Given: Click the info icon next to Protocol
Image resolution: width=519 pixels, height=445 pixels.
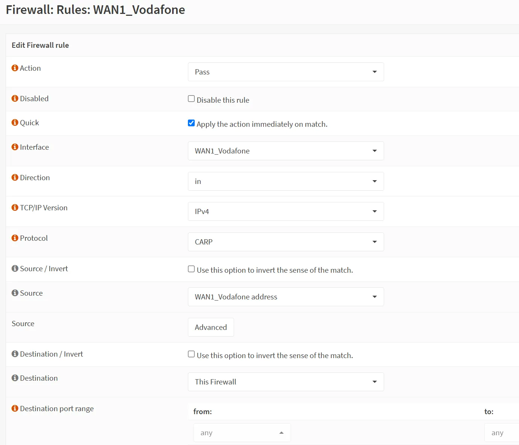Looking at the screenshot, I should click(x=15, y=238).
